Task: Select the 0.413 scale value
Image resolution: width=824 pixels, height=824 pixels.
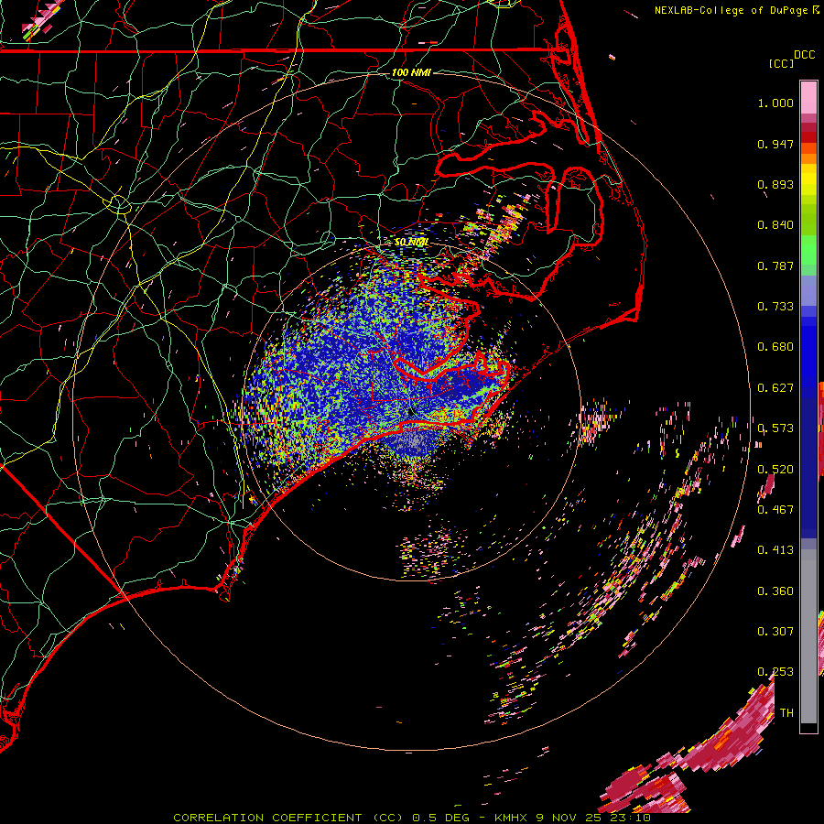Action: (x=775, y=550)
